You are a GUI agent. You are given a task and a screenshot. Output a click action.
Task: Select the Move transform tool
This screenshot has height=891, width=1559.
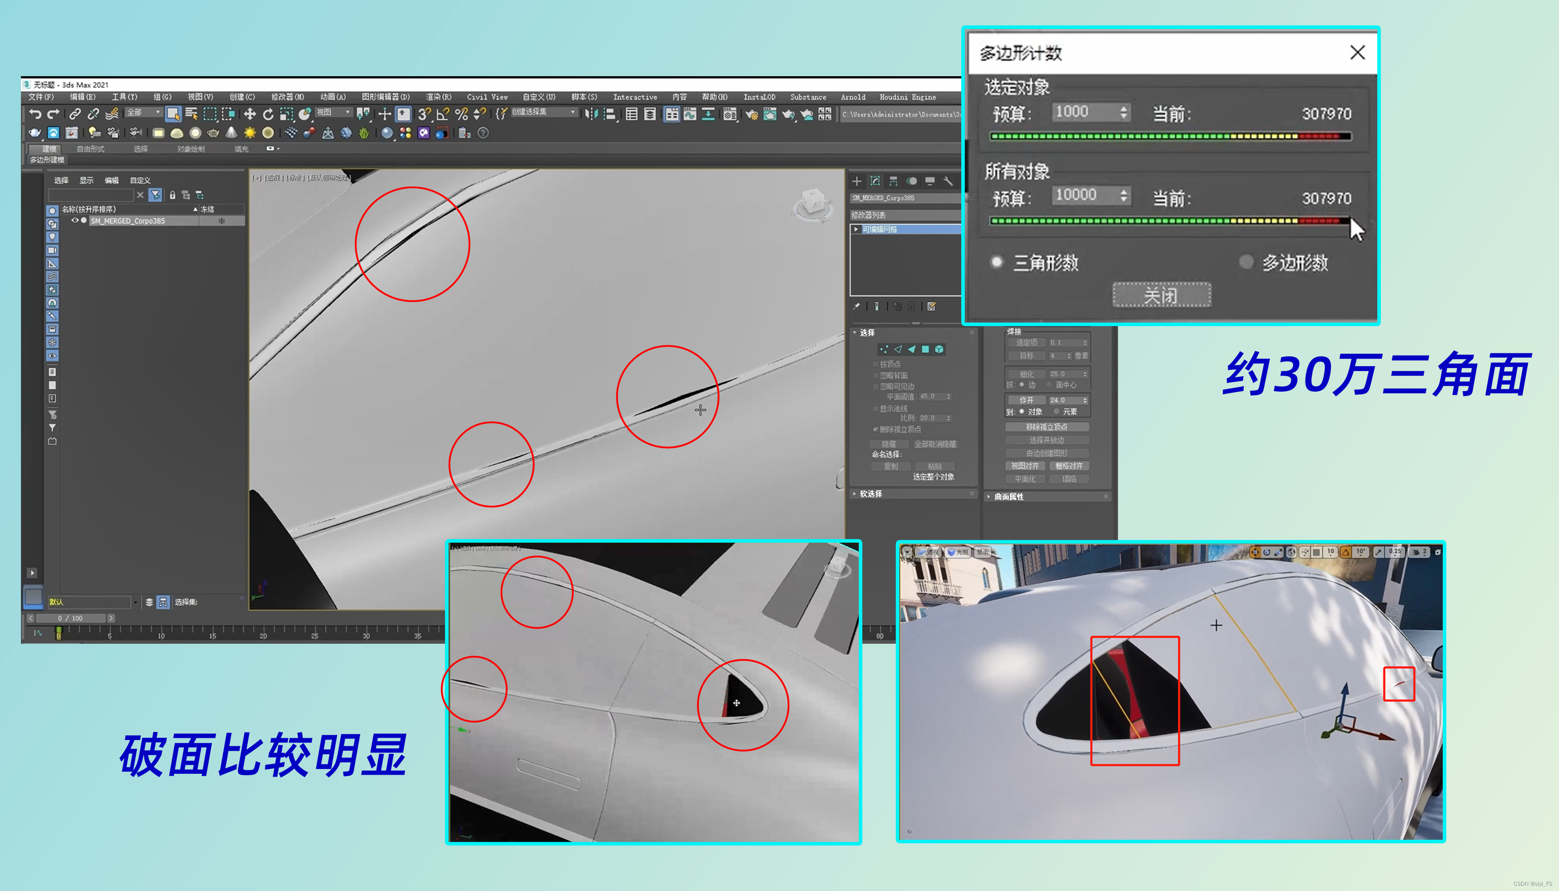tap(249, 114)
